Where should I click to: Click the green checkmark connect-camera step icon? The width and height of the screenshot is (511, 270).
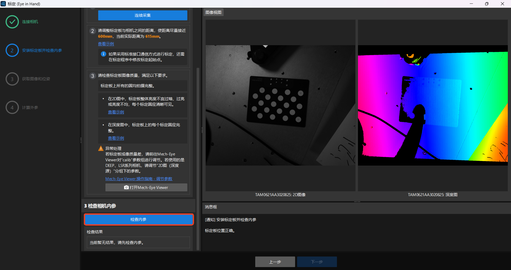click(x=12, y=22)
